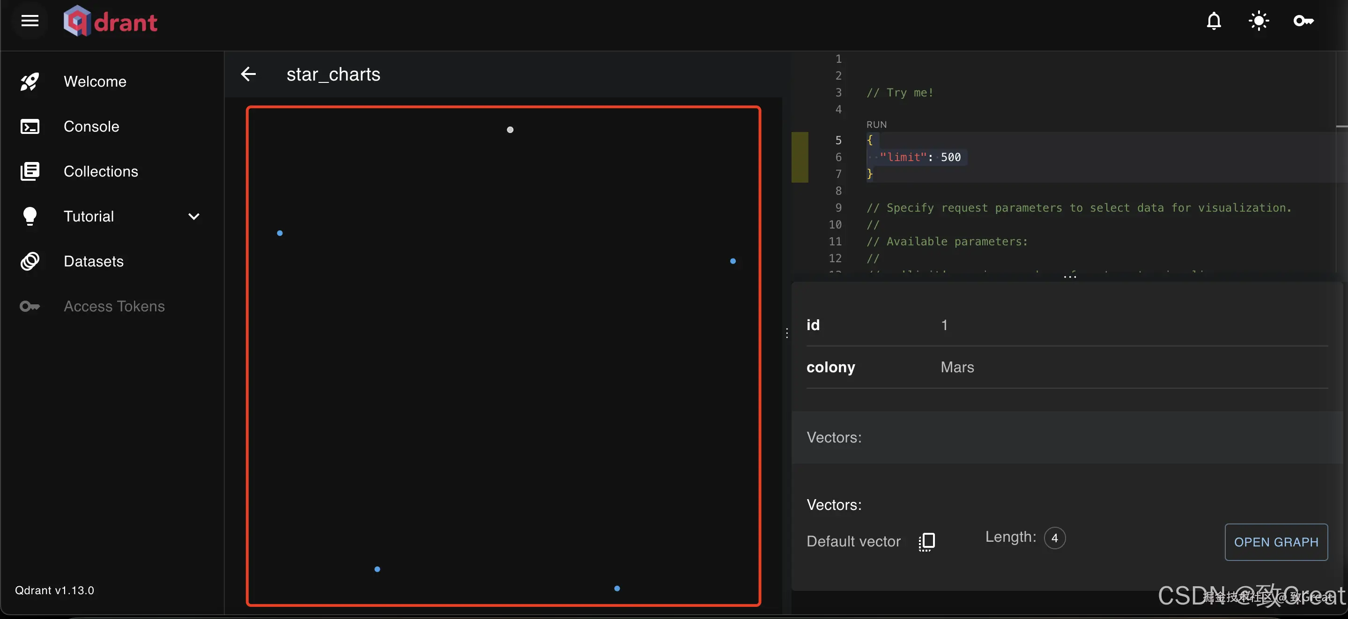Click the hamburger menu icon
The image size is (1348, 619).
pyautogui.click(x=30, y=21)
